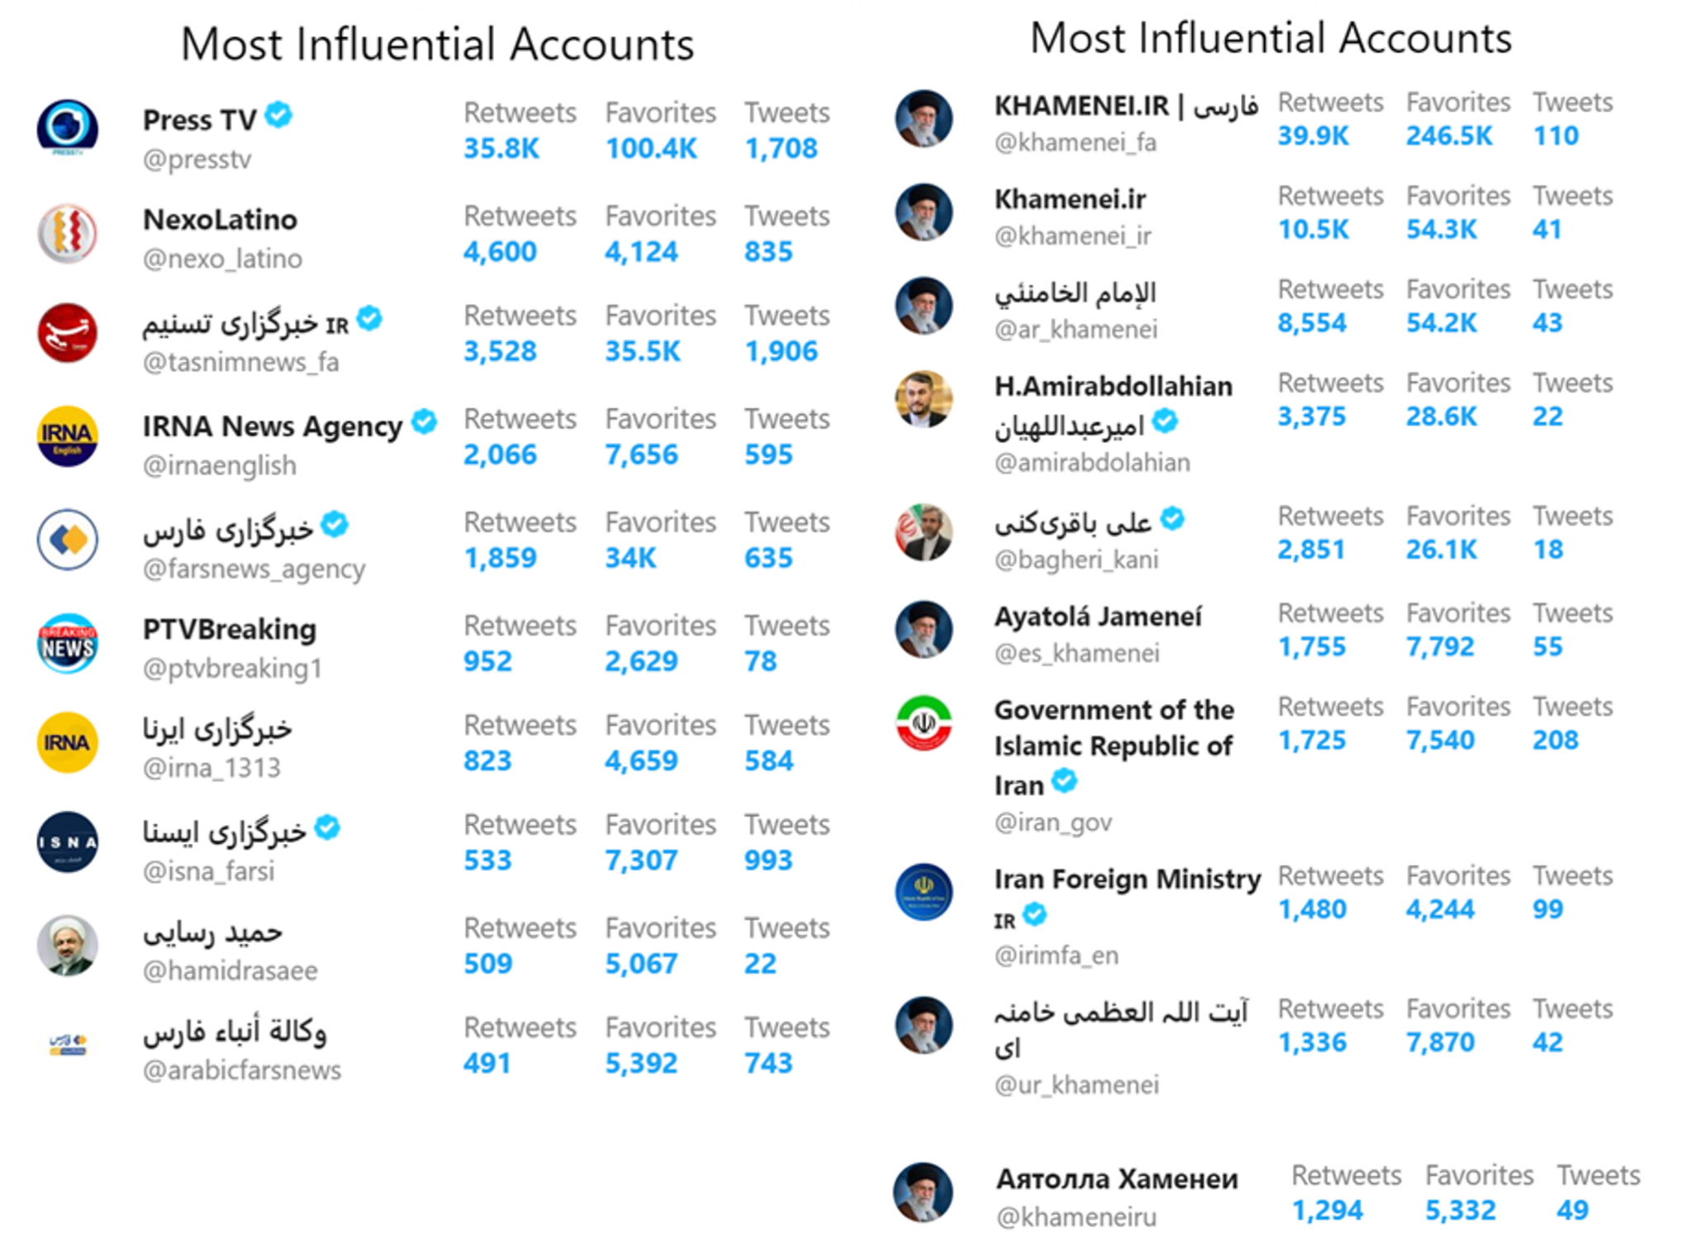Select the Iran Foreign Ministry emblem avatar

tap(924, 892)
